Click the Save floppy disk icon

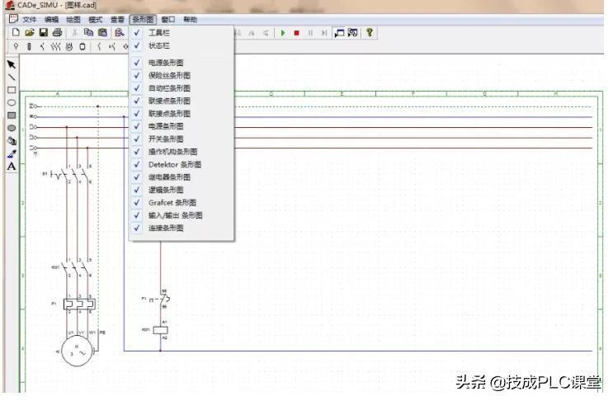coord(43,32)
